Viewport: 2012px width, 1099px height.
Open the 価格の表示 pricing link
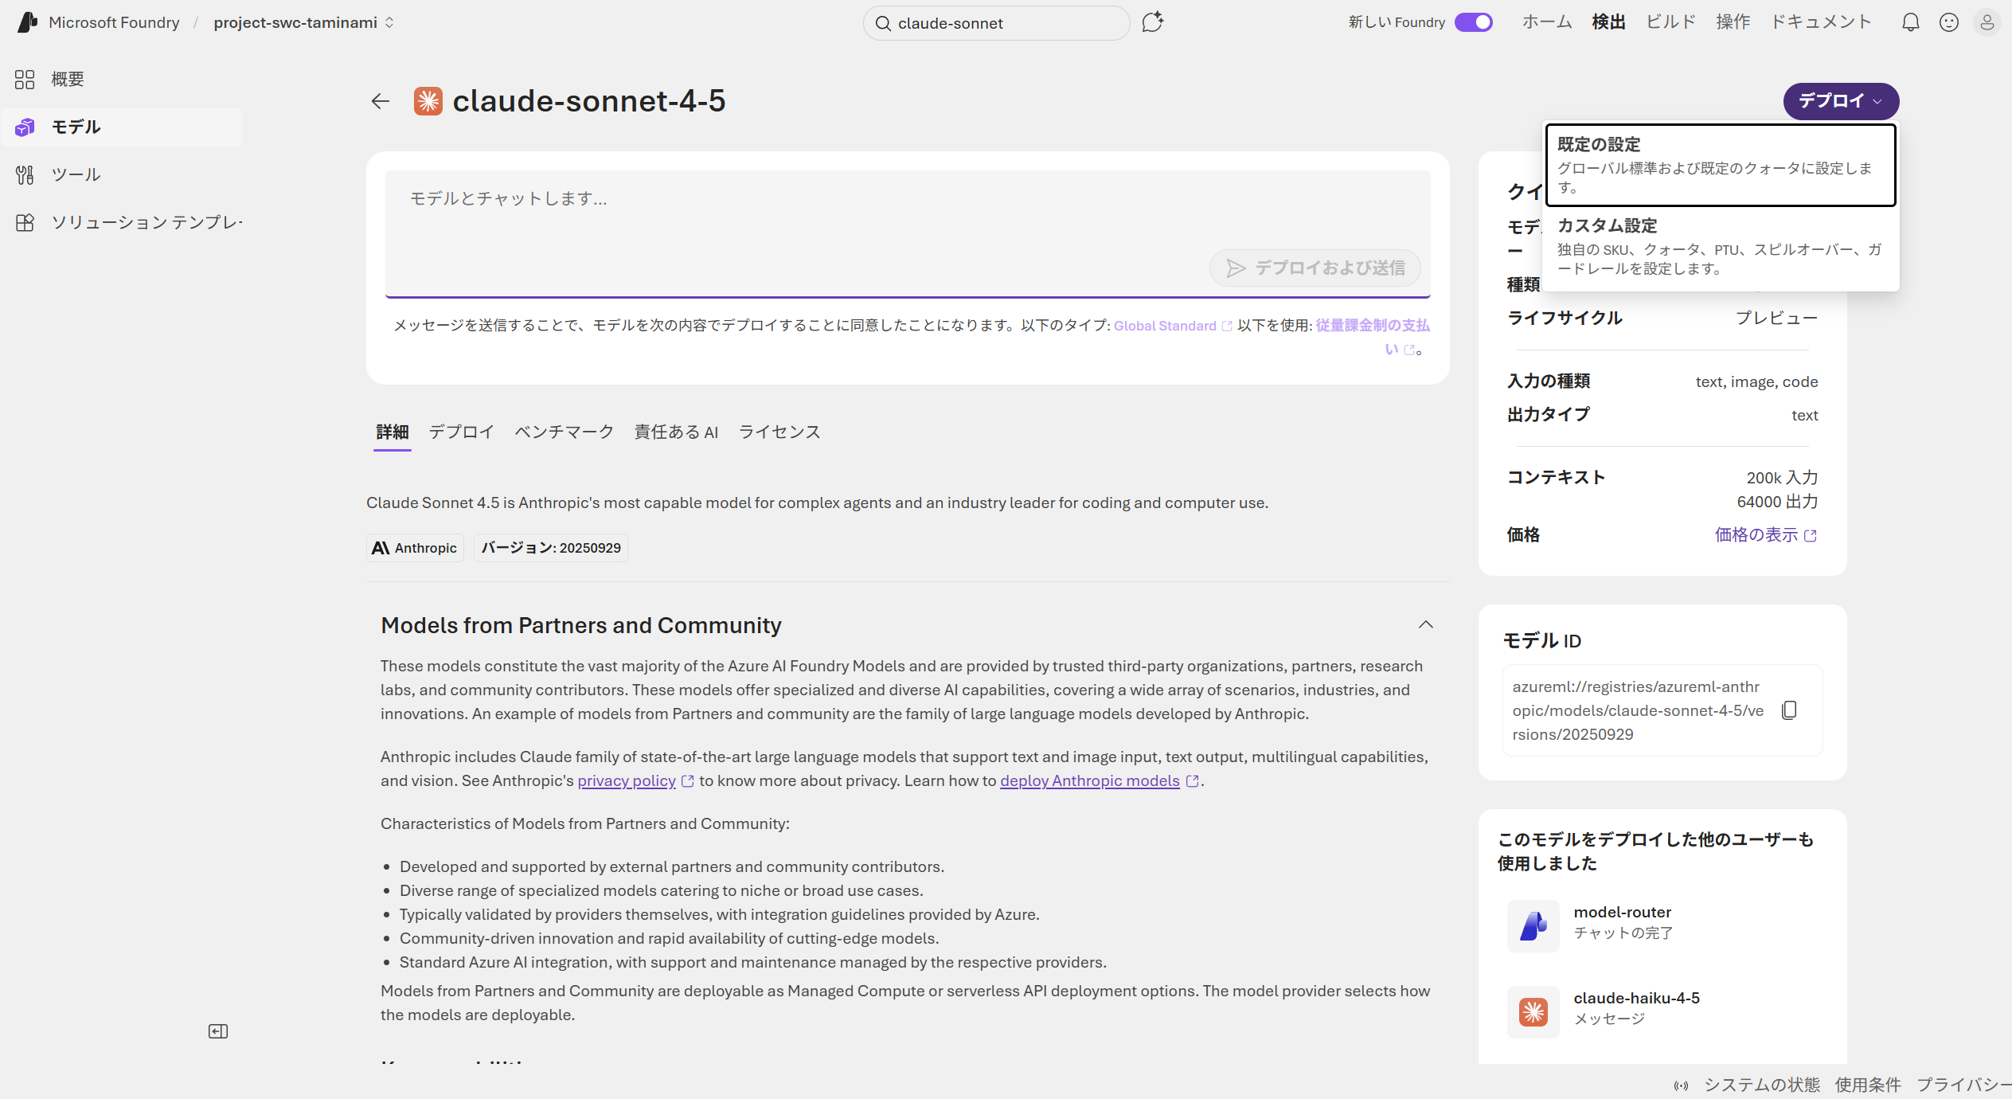1764,535
